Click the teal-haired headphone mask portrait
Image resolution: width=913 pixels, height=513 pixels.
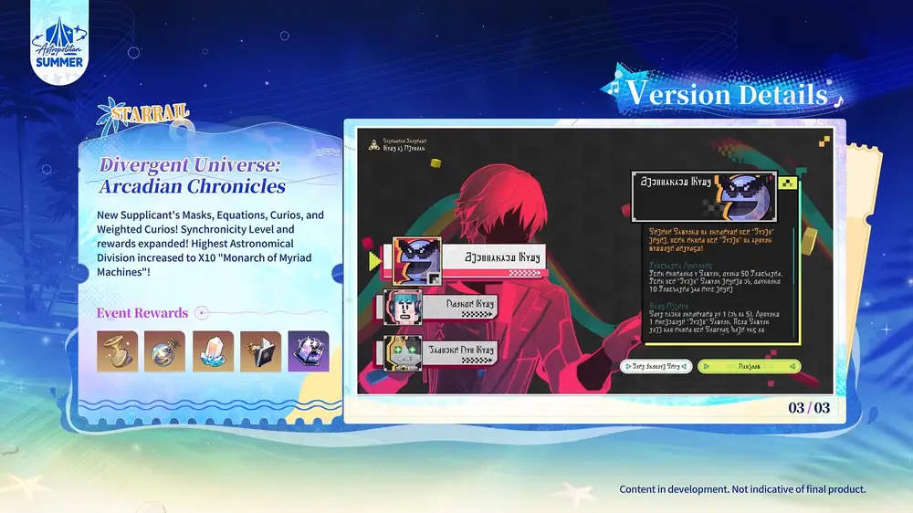tap(403, 307)
